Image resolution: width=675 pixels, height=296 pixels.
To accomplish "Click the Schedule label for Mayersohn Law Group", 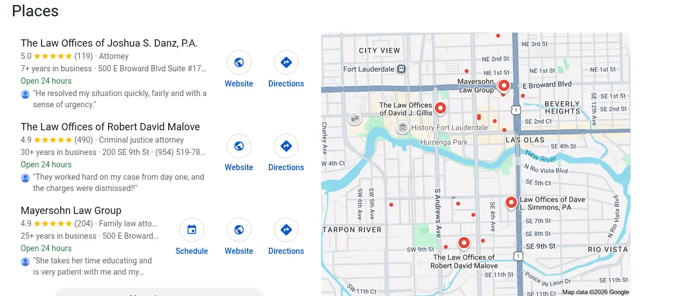I will [192, 251].
